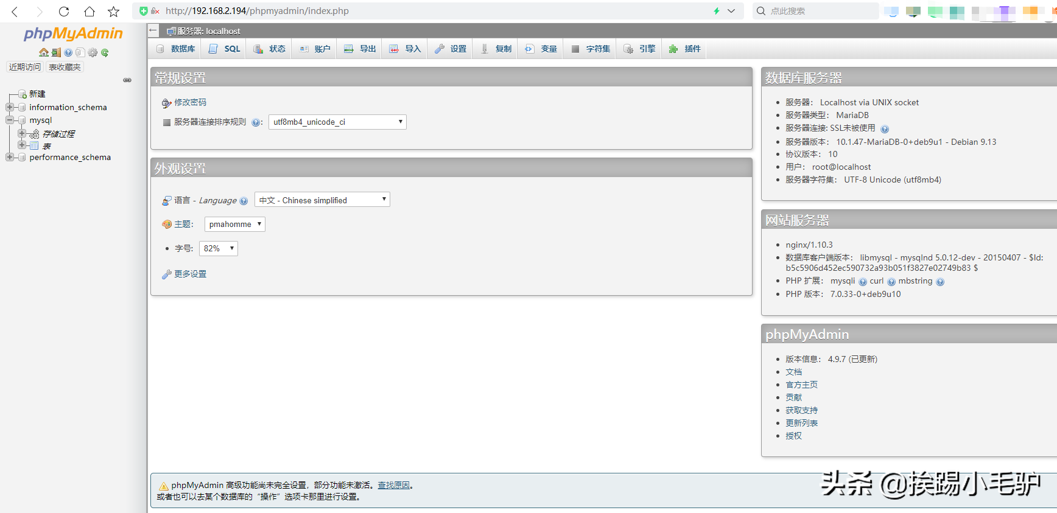Reload page with browser refresh button
The image size is (1057, 513).
pyautogui.click(x=64, y=11)
